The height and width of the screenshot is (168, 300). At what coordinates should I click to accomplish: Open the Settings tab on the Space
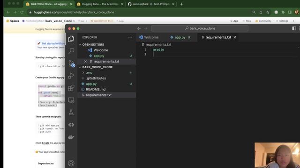pyautogui.click(x=282, y=21)
